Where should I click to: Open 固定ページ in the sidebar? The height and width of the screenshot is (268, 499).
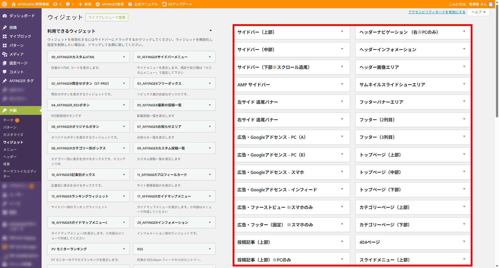(21, 63)
